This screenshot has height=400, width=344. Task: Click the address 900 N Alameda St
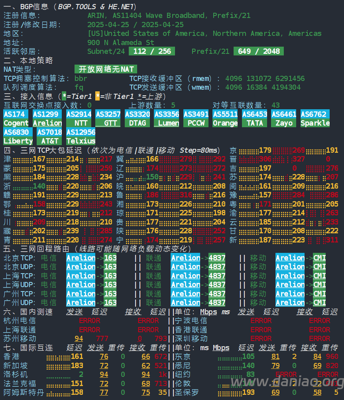click(121, 43)
